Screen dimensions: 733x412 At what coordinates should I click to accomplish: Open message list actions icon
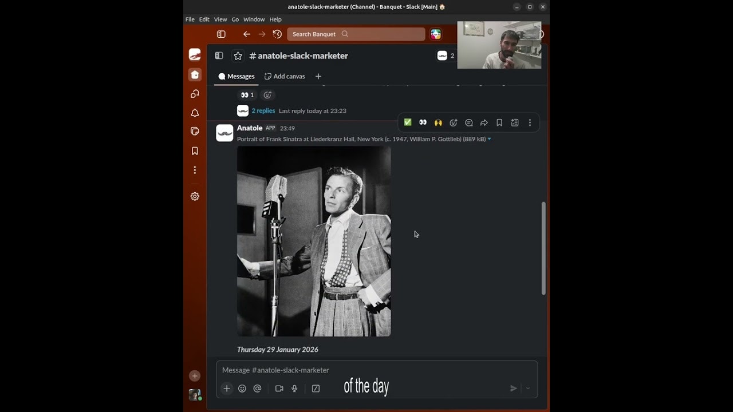tap(515, 122)
